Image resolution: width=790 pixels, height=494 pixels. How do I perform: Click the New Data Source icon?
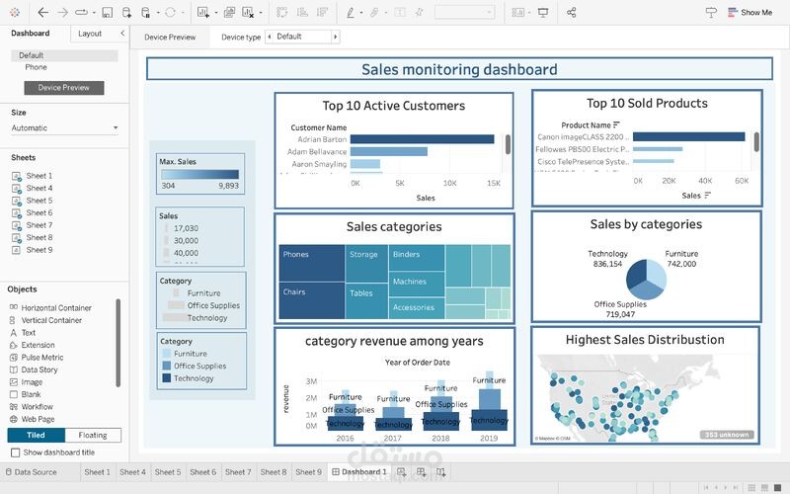[126, 13]
